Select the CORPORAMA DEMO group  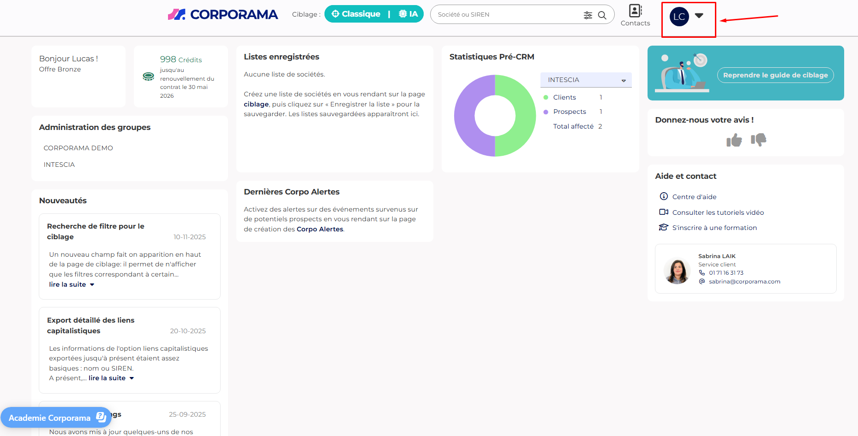coord(78,148)
